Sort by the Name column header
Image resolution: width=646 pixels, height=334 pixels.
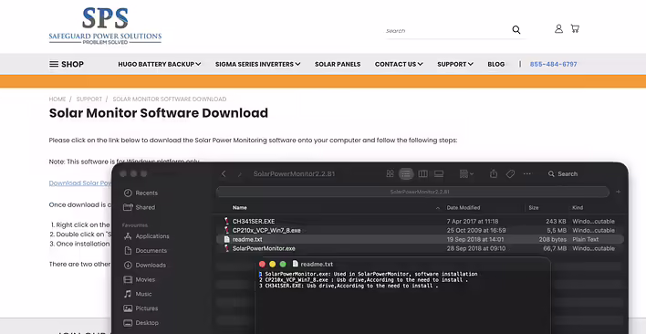coord(239,207)
